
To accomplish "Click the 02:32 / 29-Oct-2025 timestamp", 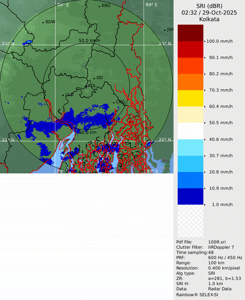I will 209,12.
